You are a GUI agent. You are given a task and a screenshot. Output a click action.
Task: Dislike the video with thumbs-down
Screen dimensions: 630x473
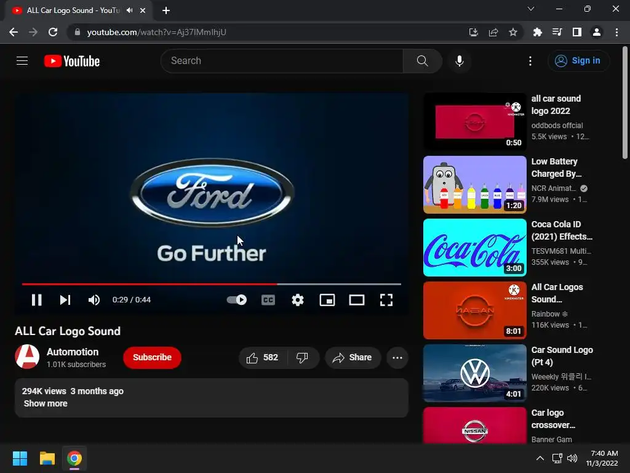click(x=302, y=358)
